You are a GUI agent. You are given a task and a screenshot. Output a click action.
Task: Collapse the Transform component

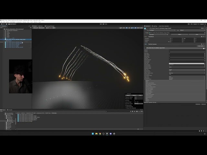(x=145, y=36)
